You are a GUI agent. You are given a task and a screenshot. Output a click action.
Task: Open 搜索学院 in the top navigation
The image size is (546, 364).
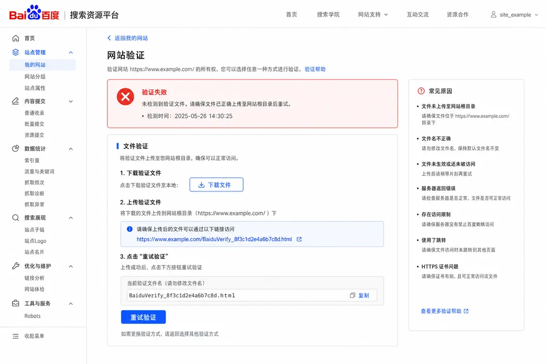pyautogui.click(x=328, y=15)
